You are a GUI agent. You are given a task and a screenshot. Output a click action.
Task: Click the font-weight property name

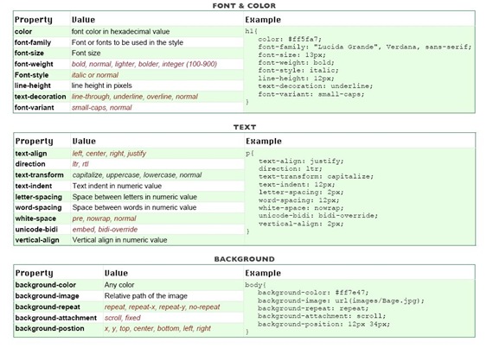coord(34,64)
